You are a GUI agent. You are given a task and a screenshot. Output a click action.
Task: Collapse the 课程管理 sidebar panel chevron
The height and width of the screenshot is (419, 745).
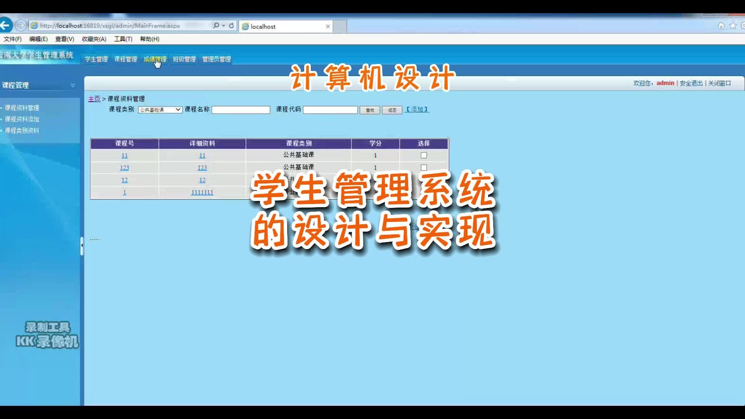(73, 85)
